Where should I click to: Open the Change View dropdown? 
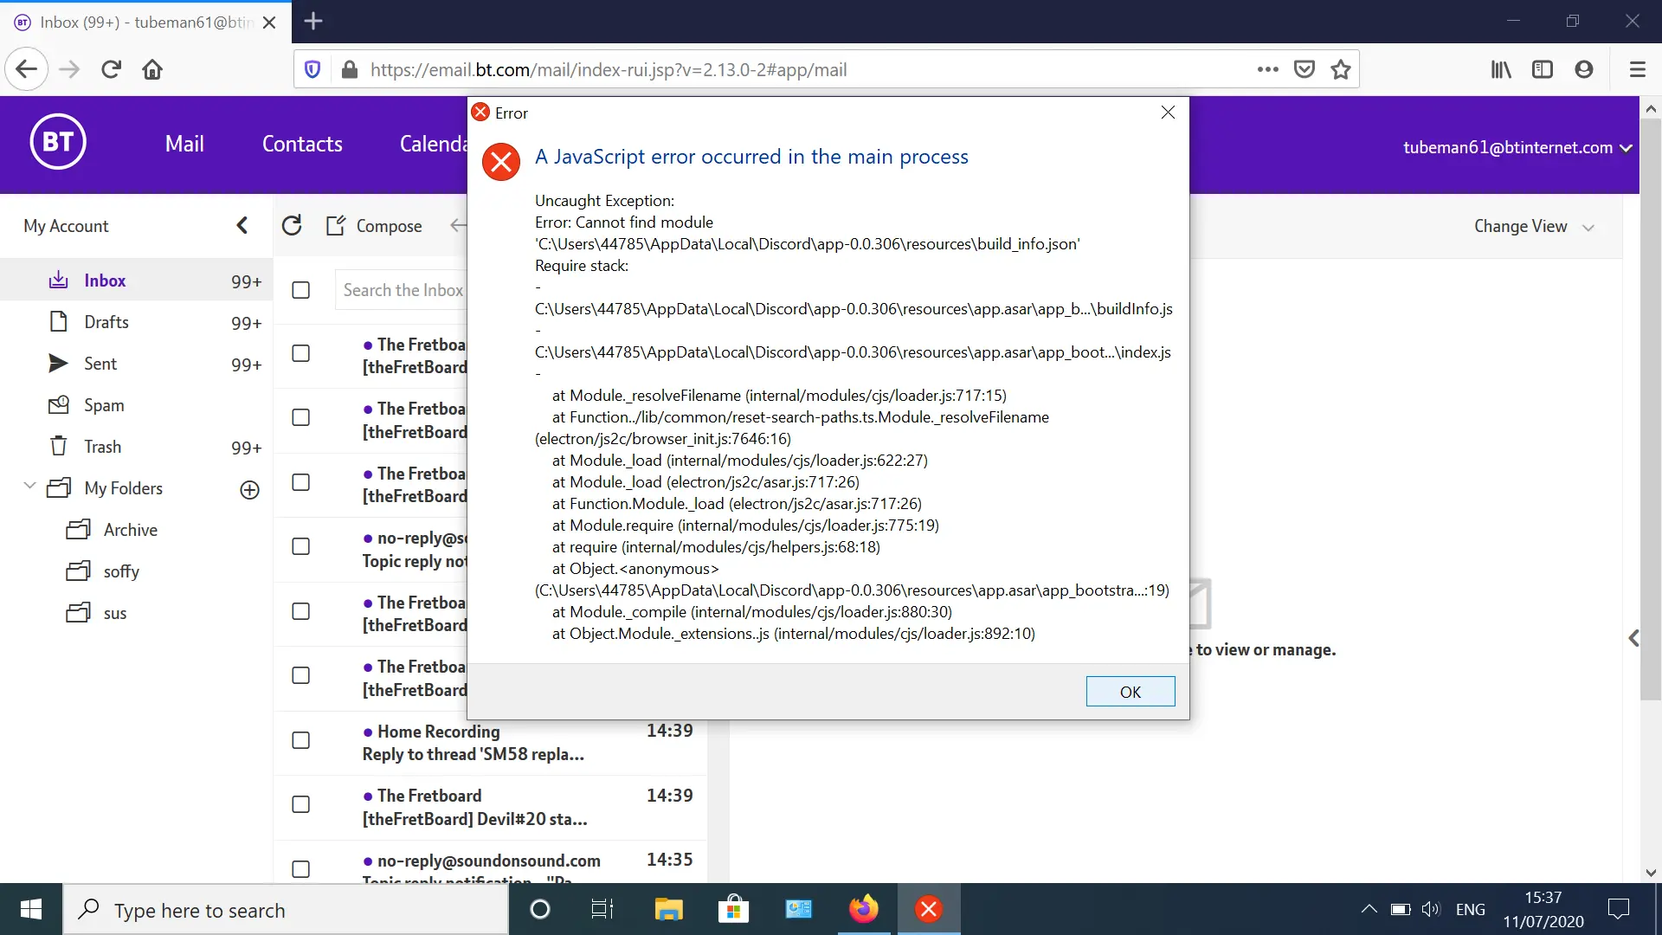coord(1533,227)
